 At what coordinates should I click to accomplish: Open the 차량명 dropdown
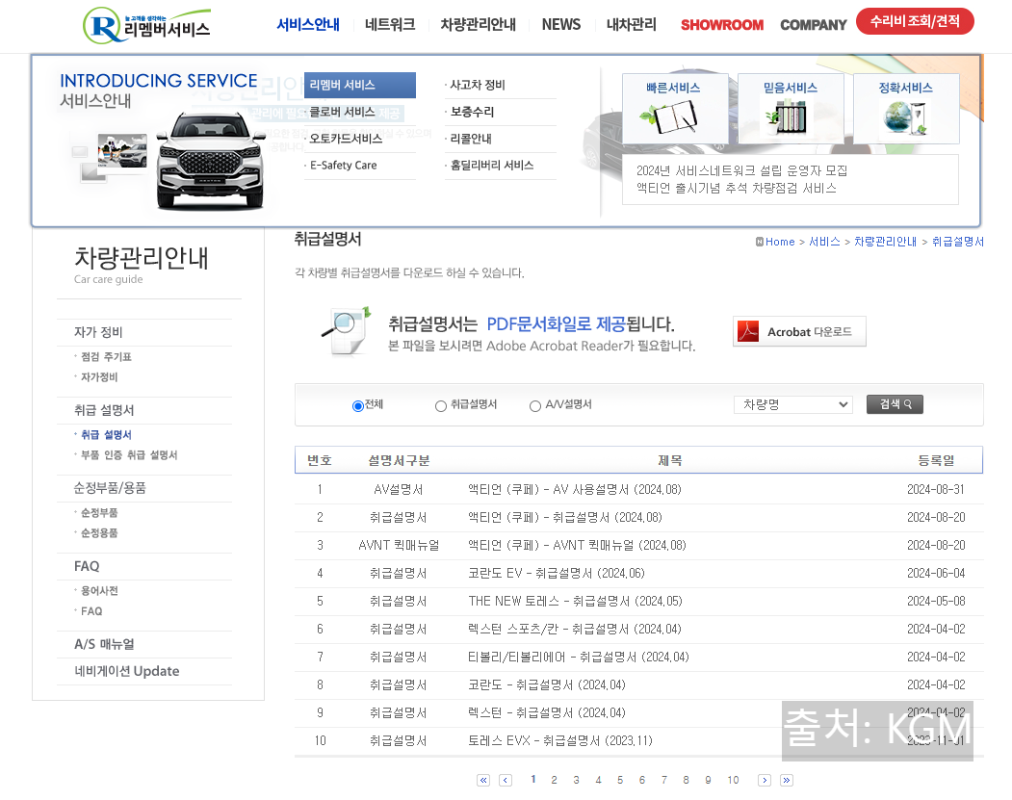pos(792,403)
